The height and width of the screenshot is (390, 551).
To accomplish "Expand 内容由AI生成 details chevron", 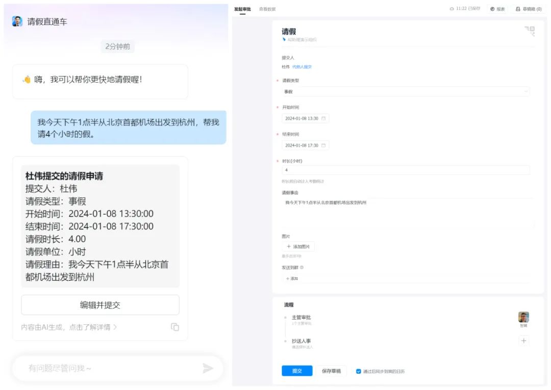I will 115,327.
